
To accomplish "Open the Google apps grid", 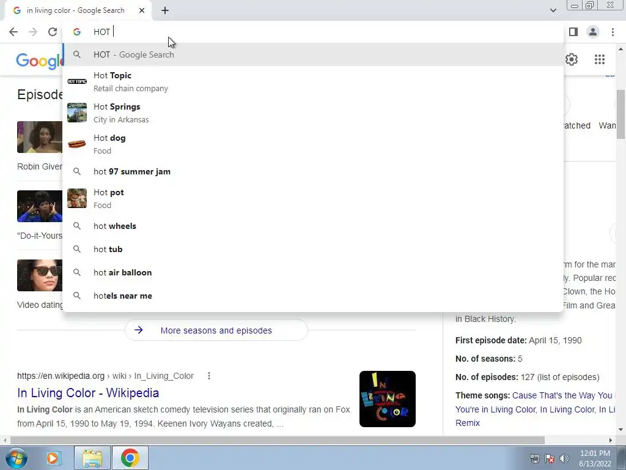I will pos(599,59).
